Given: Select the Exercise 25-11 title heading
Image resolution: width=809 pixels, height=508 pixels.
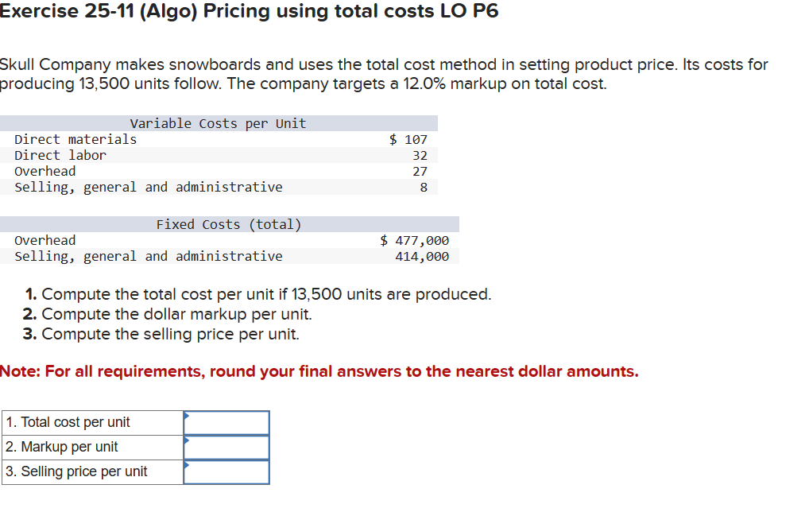Looking at the screenshot, I should [x=249, y=11].
